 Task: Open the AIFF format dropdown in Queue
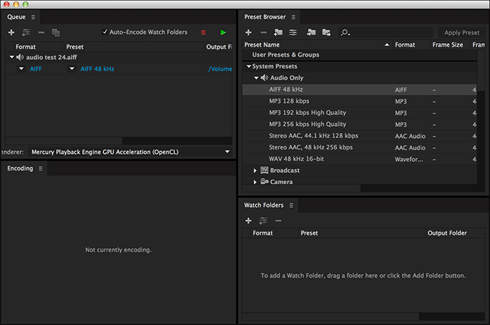click(x=21, y=68)
